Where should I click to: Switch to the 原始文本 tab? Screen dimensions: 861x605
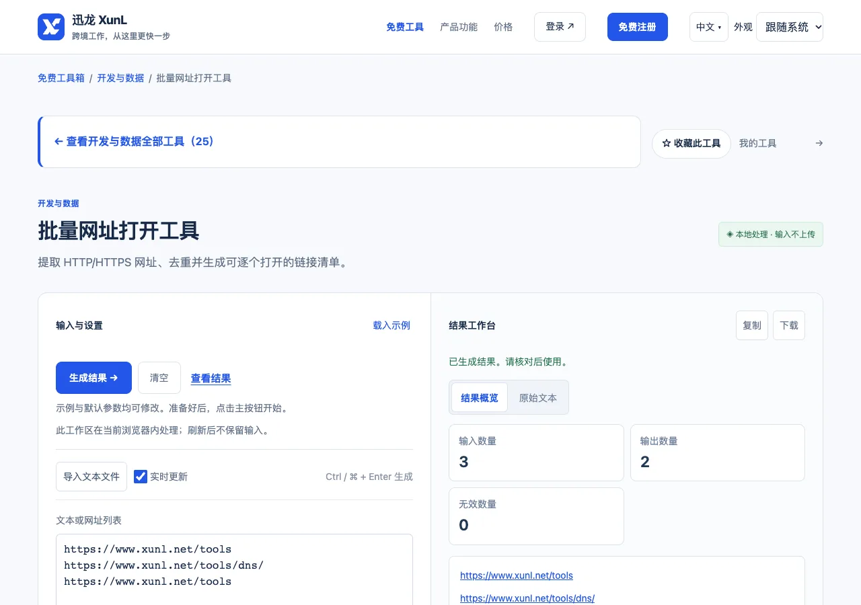tap(538, 398)
